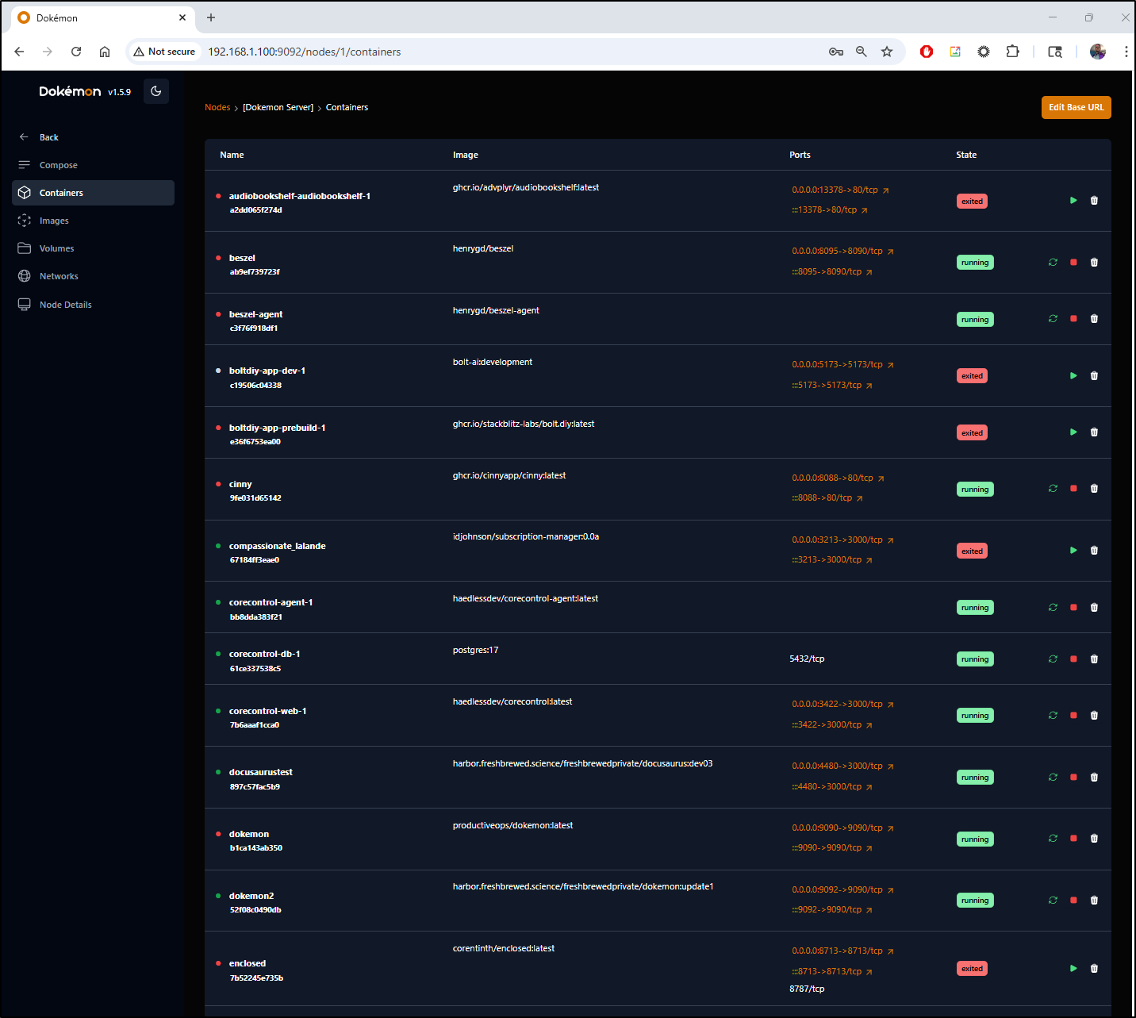
Task: Open Chrome's three-dot menu
Action: click(1126, 52)
